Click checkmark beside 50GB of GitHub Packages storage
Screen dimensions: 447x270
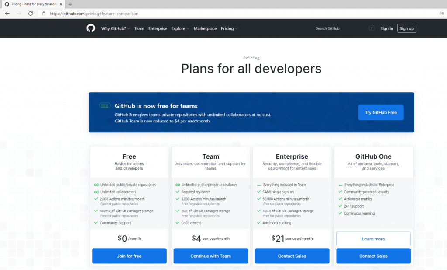pos(259,211)
